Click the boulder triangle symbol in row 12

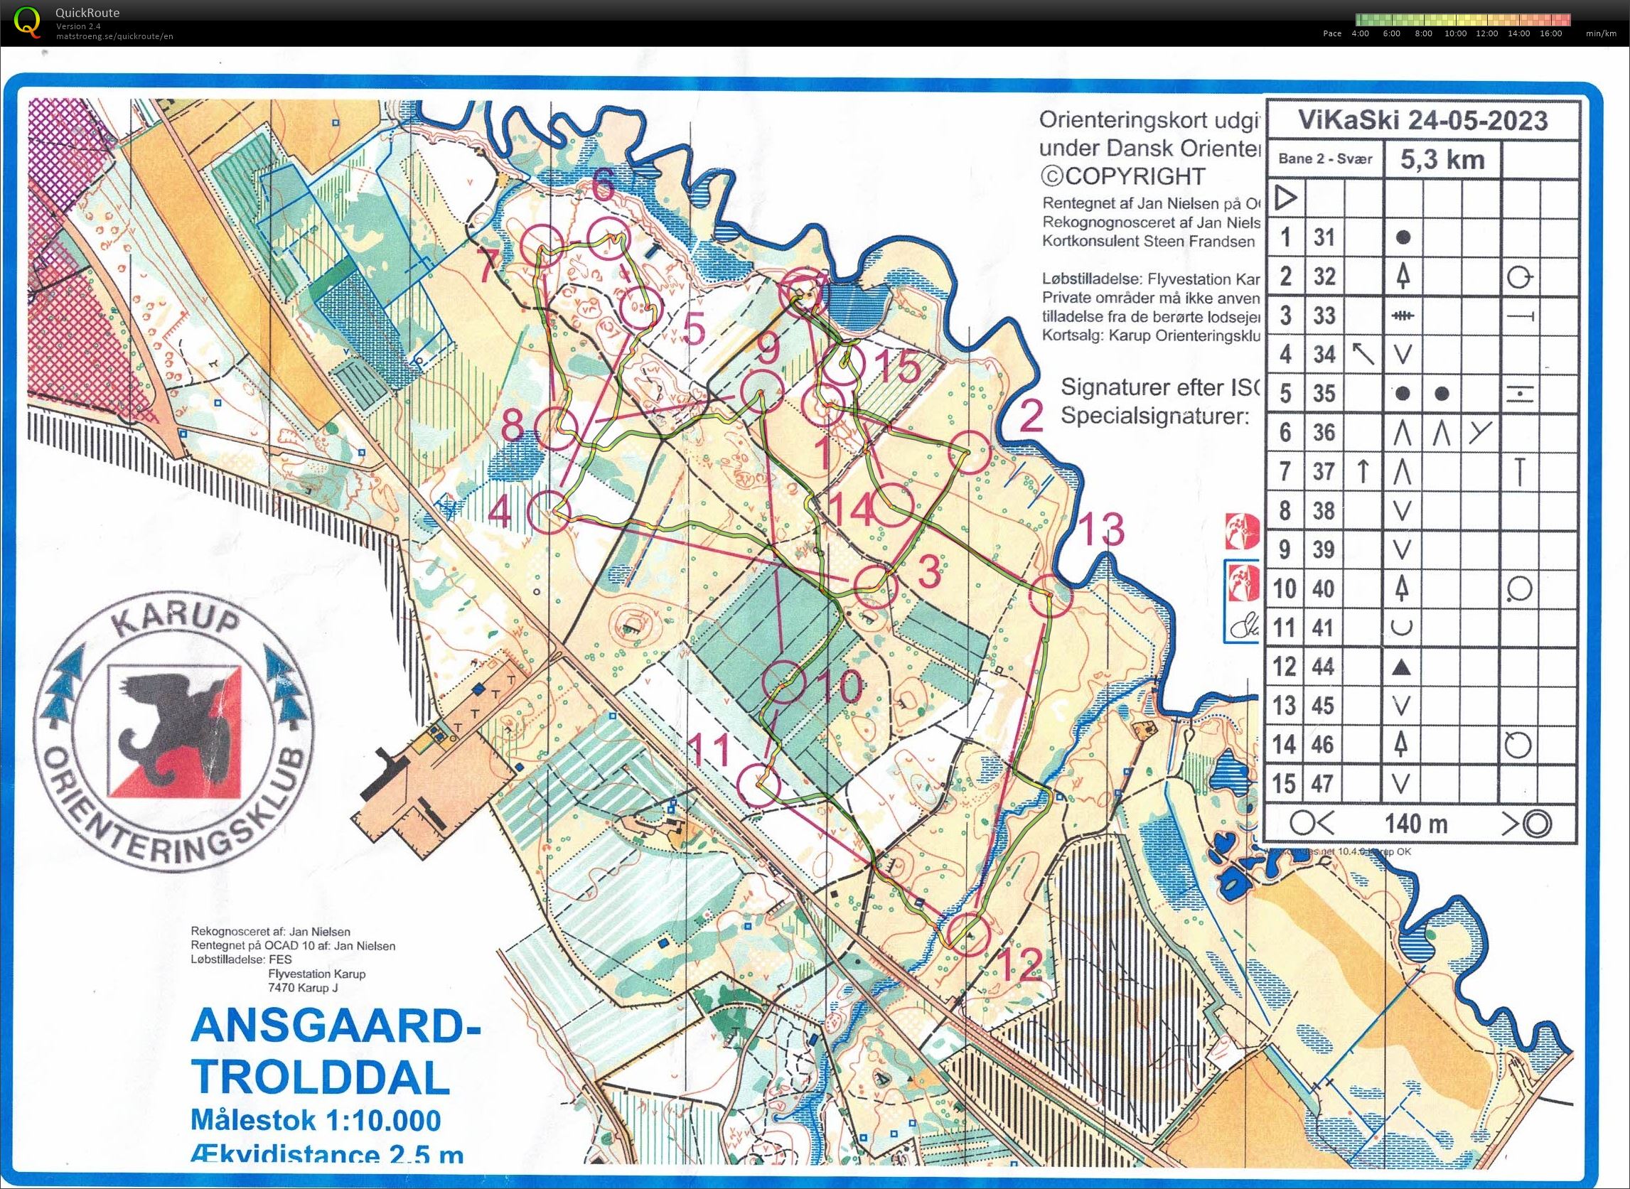pyautogui.click(x=1400, y=668)
